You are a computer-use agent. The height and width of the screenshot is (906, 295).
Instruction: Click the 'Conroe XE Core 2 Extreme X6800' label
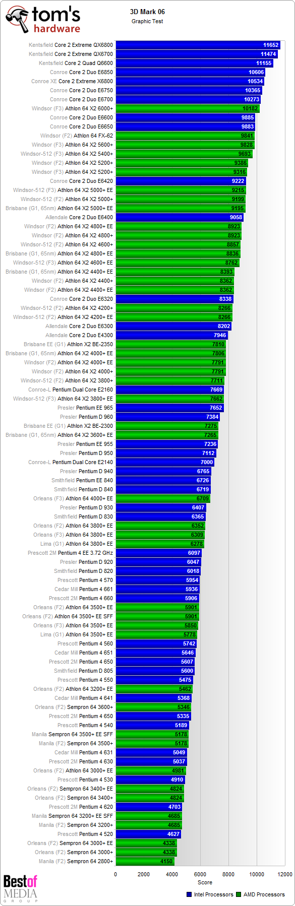[72, 81]
